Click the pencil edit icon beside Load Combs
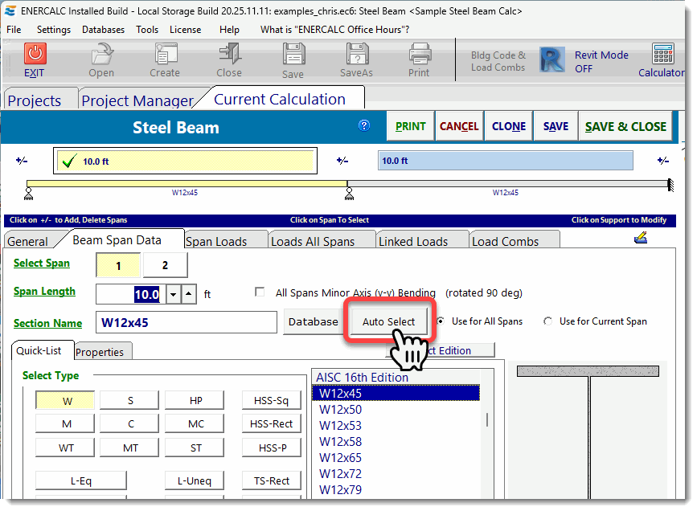 click(x=641, y=238)
